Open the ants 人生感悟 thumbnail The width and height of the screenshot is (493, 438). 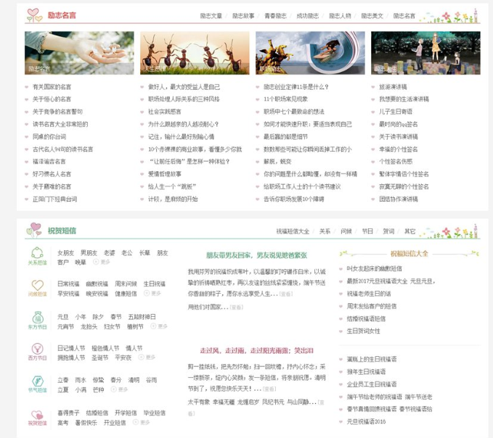(x=195, y=53)
